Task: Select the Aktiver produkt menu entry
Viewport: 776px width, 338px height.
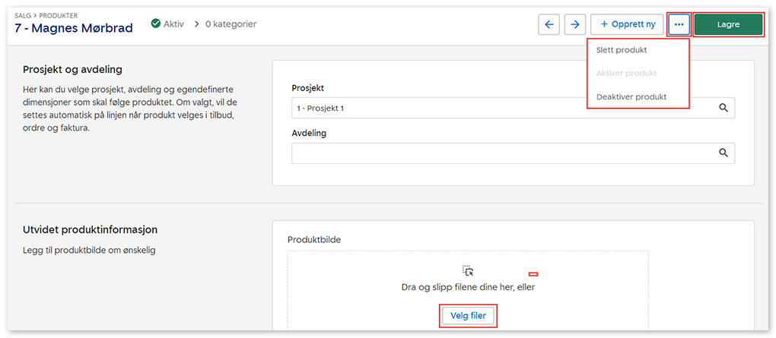Action: [626, 73]
